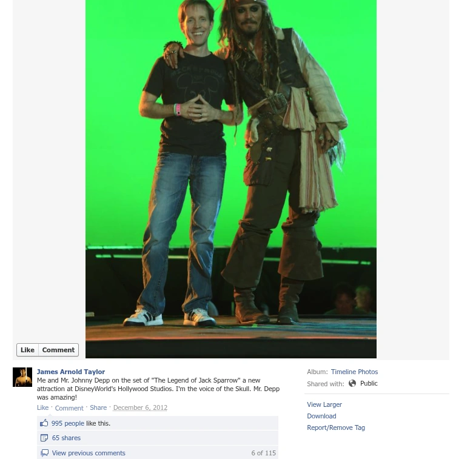Click the Download link

[321, 416]
